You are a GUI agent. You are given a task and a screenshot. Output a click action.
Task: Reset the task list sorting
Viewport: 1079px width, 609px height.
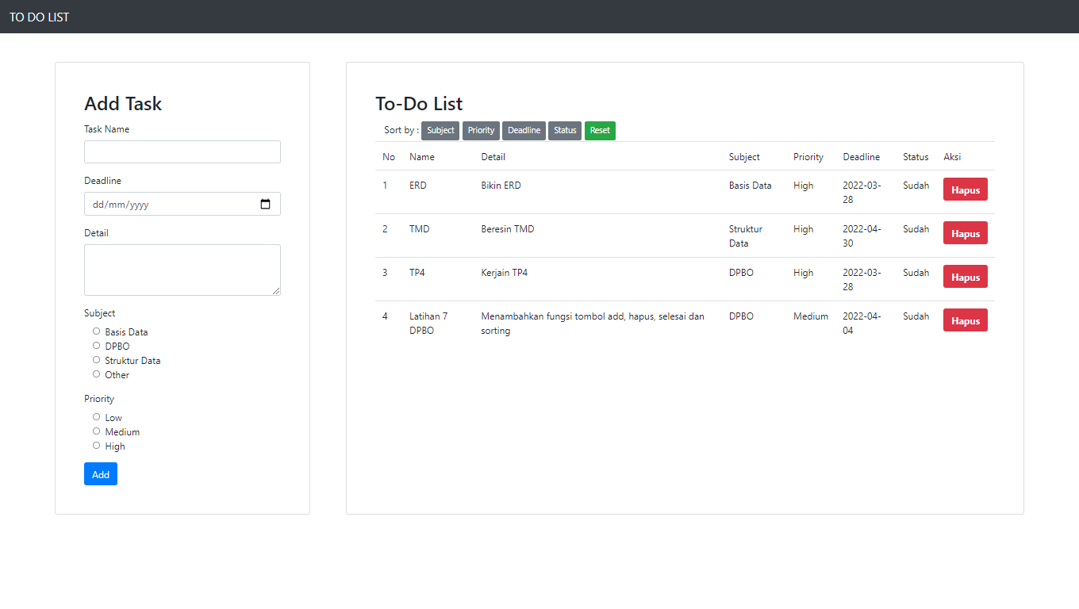[600, 130]
